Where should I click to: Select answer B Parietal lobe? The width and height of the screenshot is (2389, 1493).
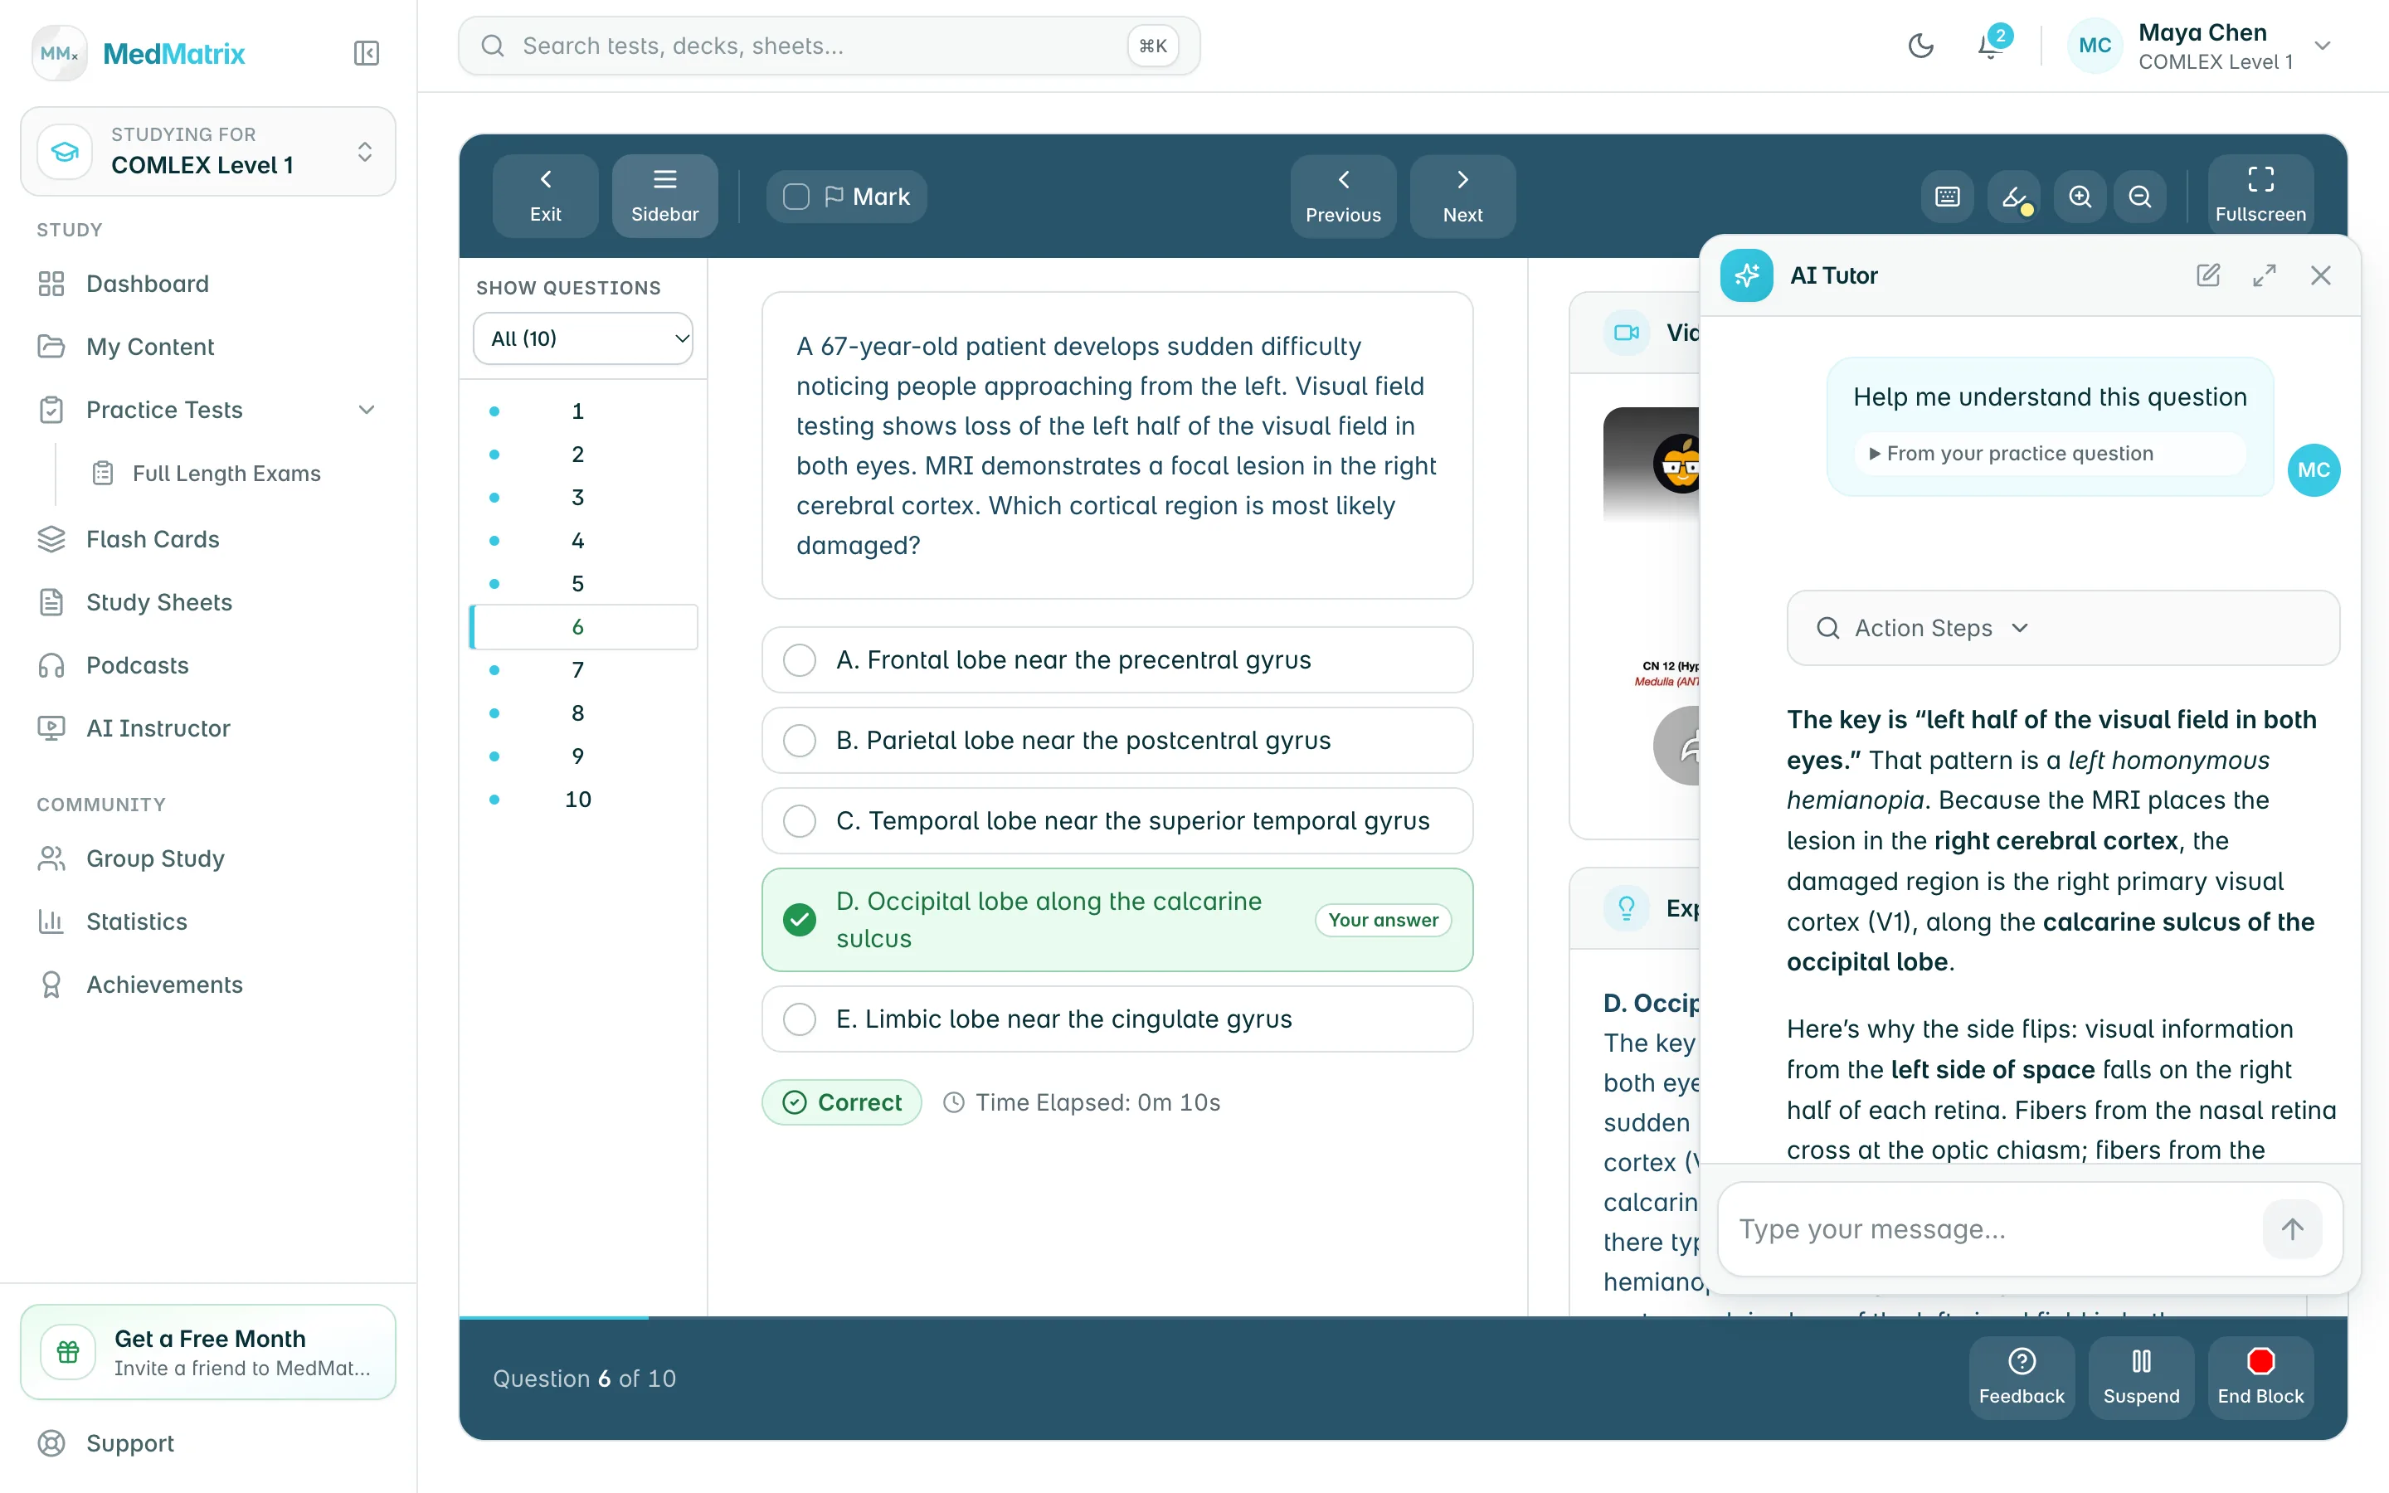coord(1117,740)
